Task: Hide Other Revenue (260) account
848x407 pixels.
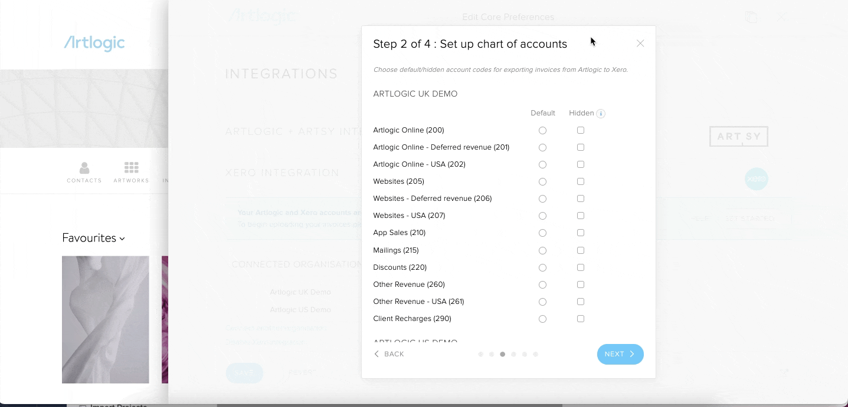Action: click(x=581, y=284)
